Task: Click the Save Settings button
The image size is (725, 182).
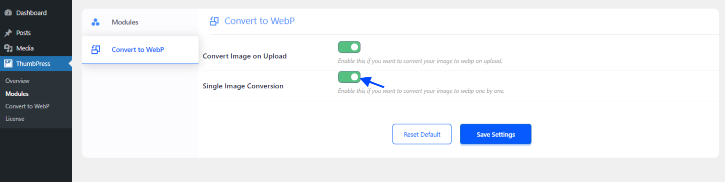Action: [x=495, y=134]
